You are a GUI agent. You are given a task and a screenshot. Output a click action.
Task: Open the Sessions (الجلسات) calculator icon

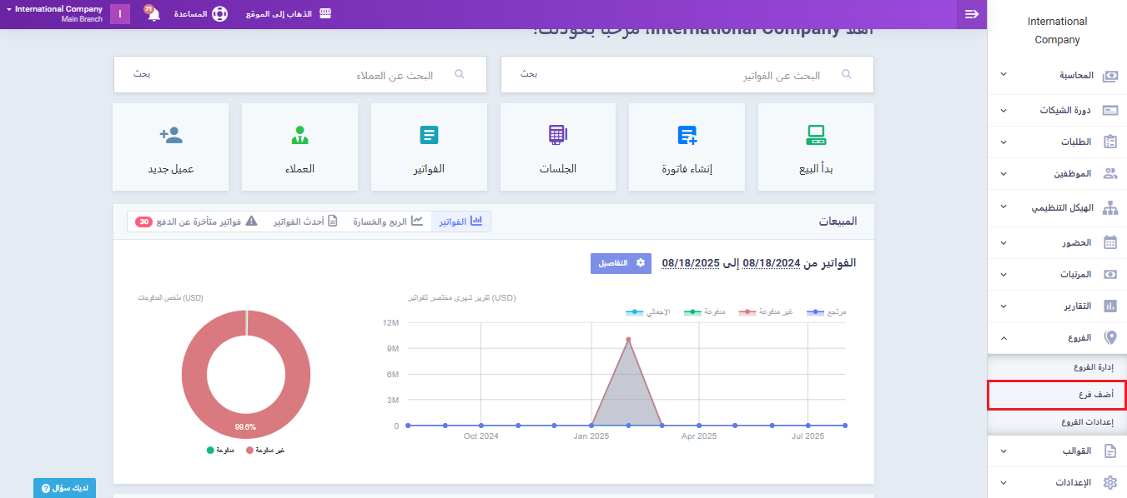point(557,135)
